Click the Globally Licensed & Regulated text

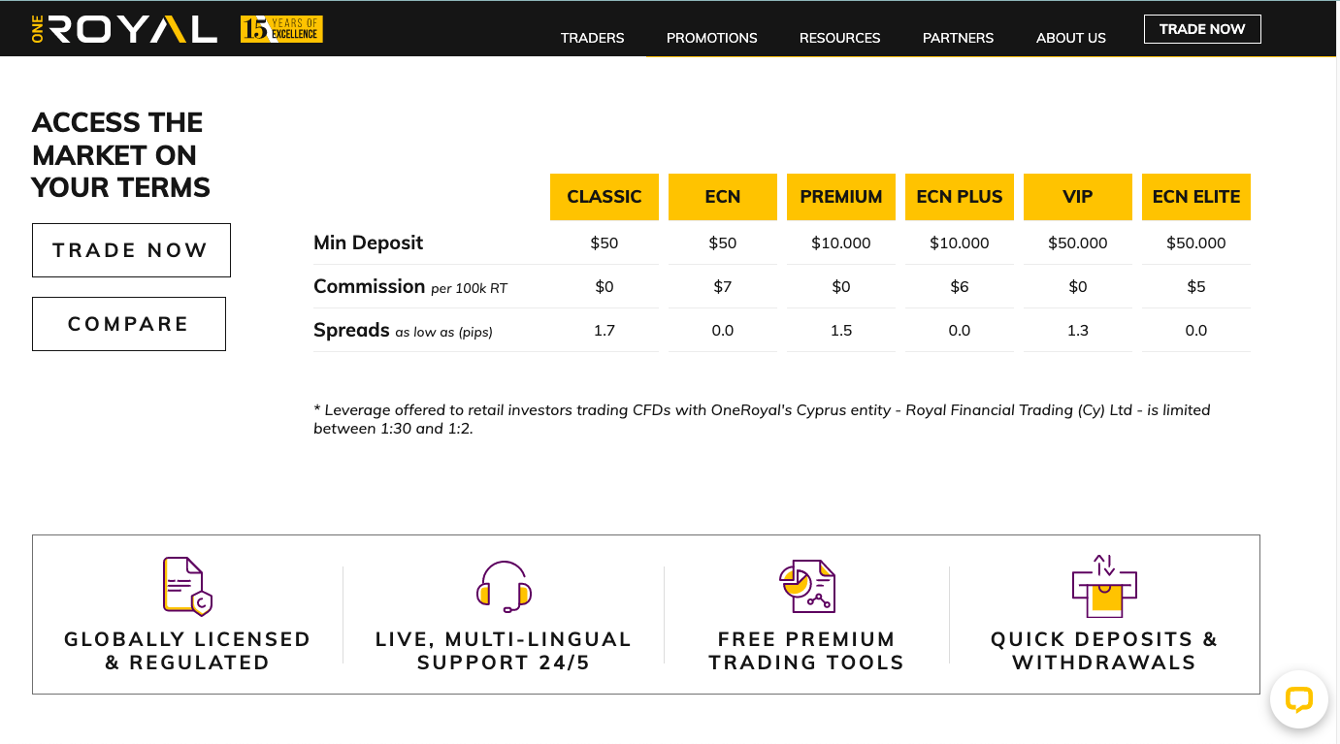187,651
